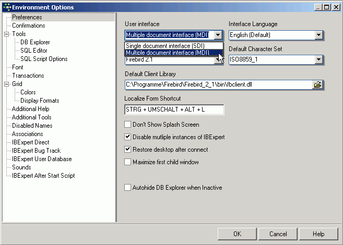The image size is (343, 245).
Task: Uncheck Disable multiple instances of IBExpert
Action: click(127, 137)
